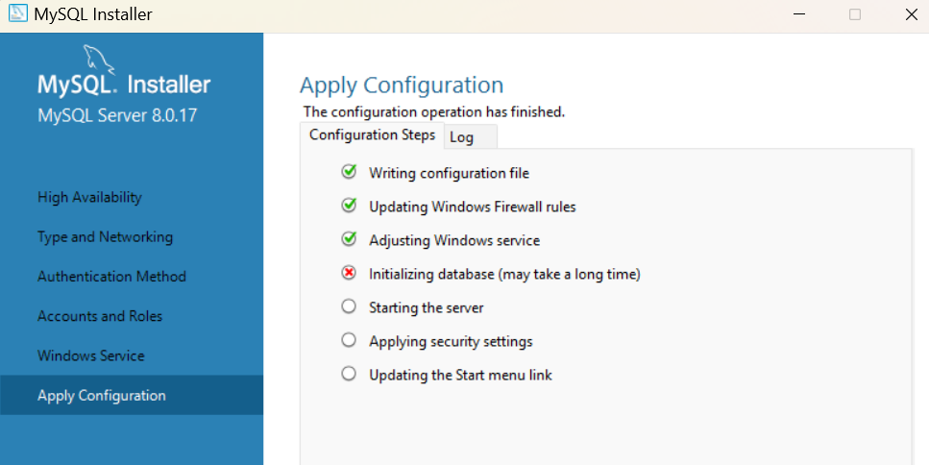Click green check beside Adjusting Windows service
The image size is (929, 465).
[x=349, y=239]
